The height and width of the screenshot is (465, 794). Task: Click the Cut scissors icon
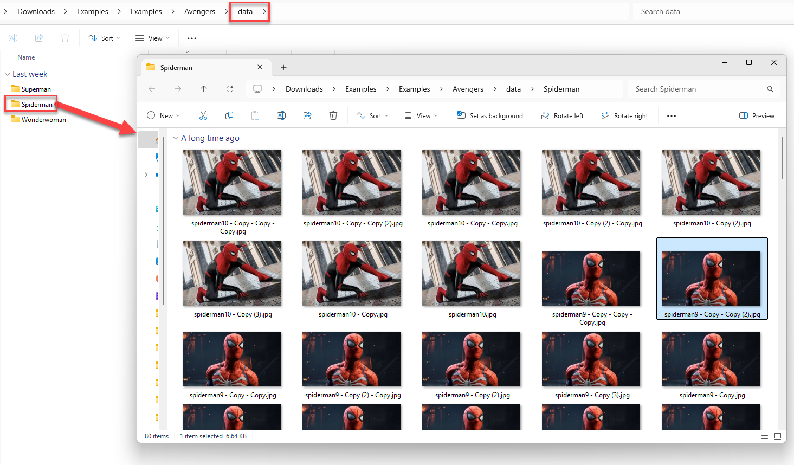point(203,115)
